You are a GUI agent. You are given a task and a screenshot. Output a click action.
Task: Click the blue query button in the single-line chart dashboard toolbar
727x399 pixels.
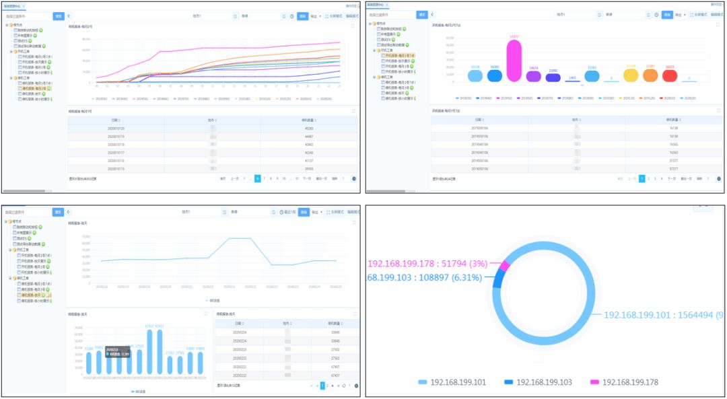pyautogui.click(x=304, y=212)
